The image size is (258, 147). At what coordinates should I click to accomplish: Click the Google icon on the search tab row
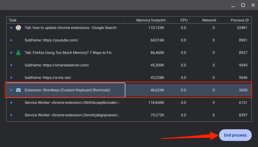pyautogui.click(x=18, y=28)
